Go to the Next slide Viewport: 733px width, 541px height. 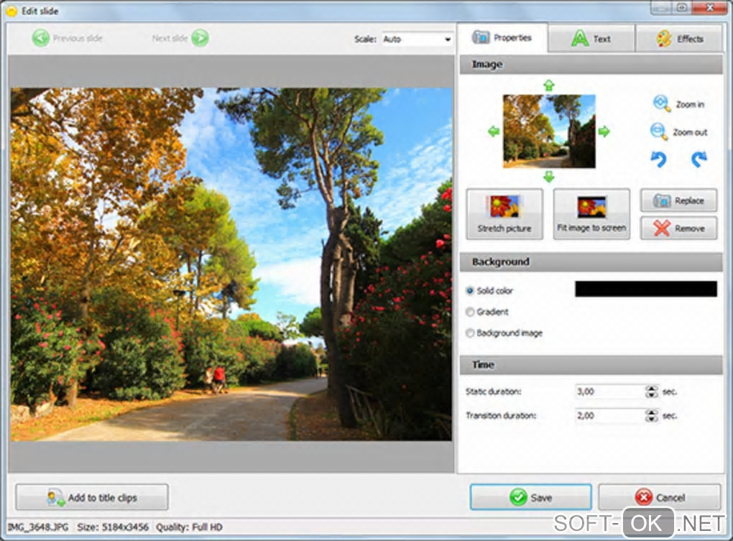(x=180, y=38)
